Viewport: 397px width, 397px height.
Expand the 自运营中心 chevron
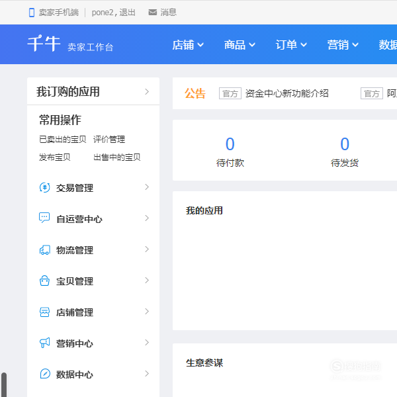tap(147, 218)
